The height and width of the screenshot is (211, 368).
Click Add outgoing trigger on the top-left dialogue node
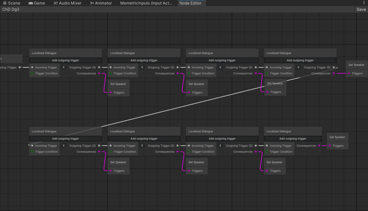65,60
